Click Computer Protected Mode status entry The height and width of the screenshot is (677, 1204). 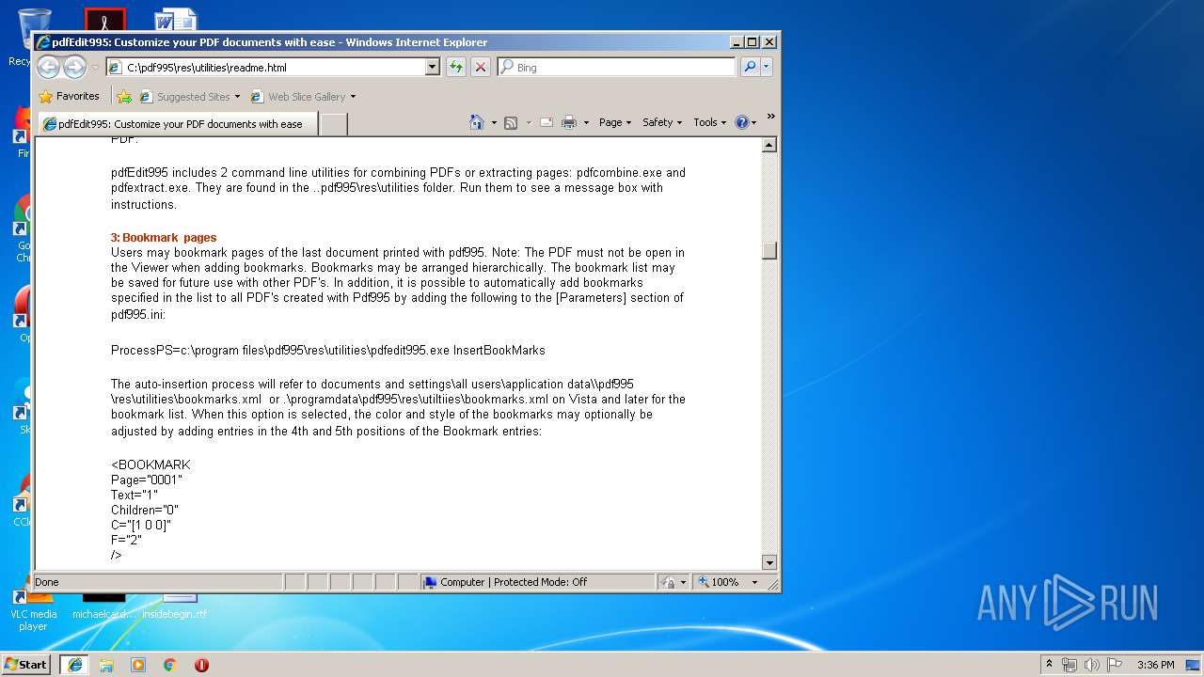(537, 582)
